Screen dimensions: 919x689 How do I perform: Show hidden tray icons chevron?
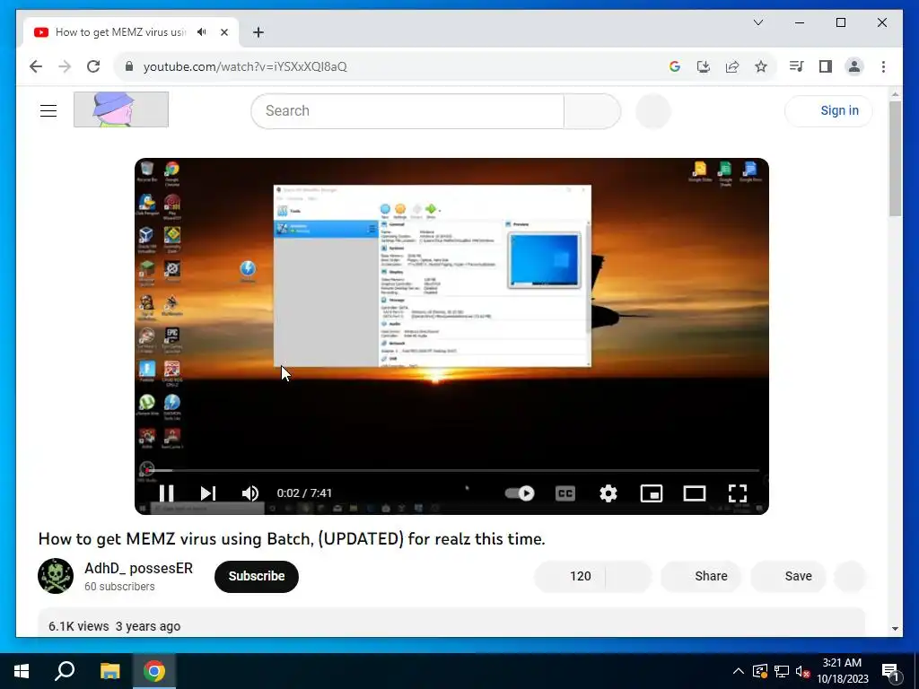pos(739,671)
